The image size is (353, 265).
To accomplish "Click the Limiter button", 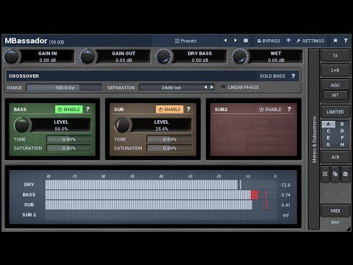I will pos(335,112).
